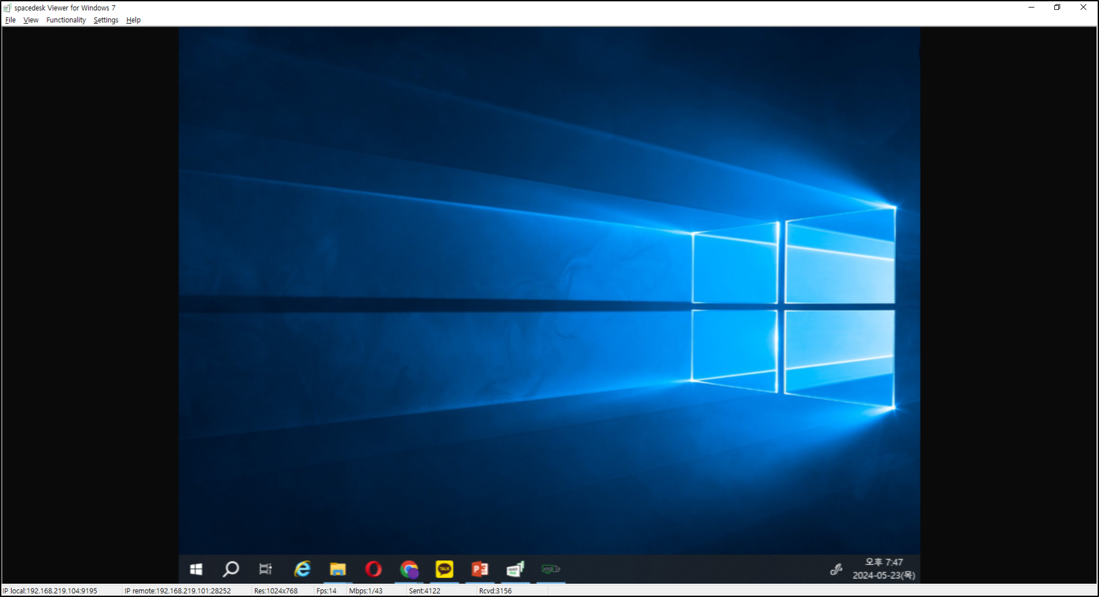Click the system tray link icon
Image resolution: width=1099 pixels, height=597 pixels.
pos(836,569)
